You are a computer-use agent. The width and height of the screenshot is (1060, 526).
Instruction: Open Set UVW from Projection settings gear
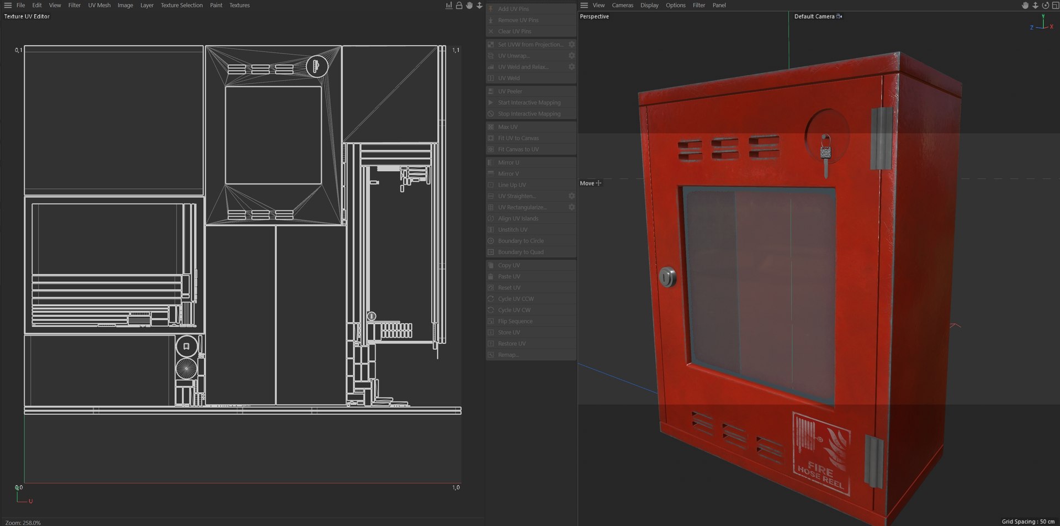click(x=571, y=44)
